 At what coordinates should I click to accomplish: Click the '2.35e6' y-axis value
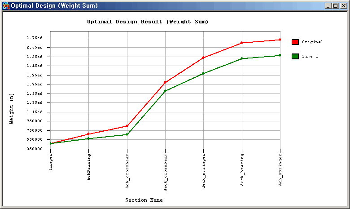point(35,57)
